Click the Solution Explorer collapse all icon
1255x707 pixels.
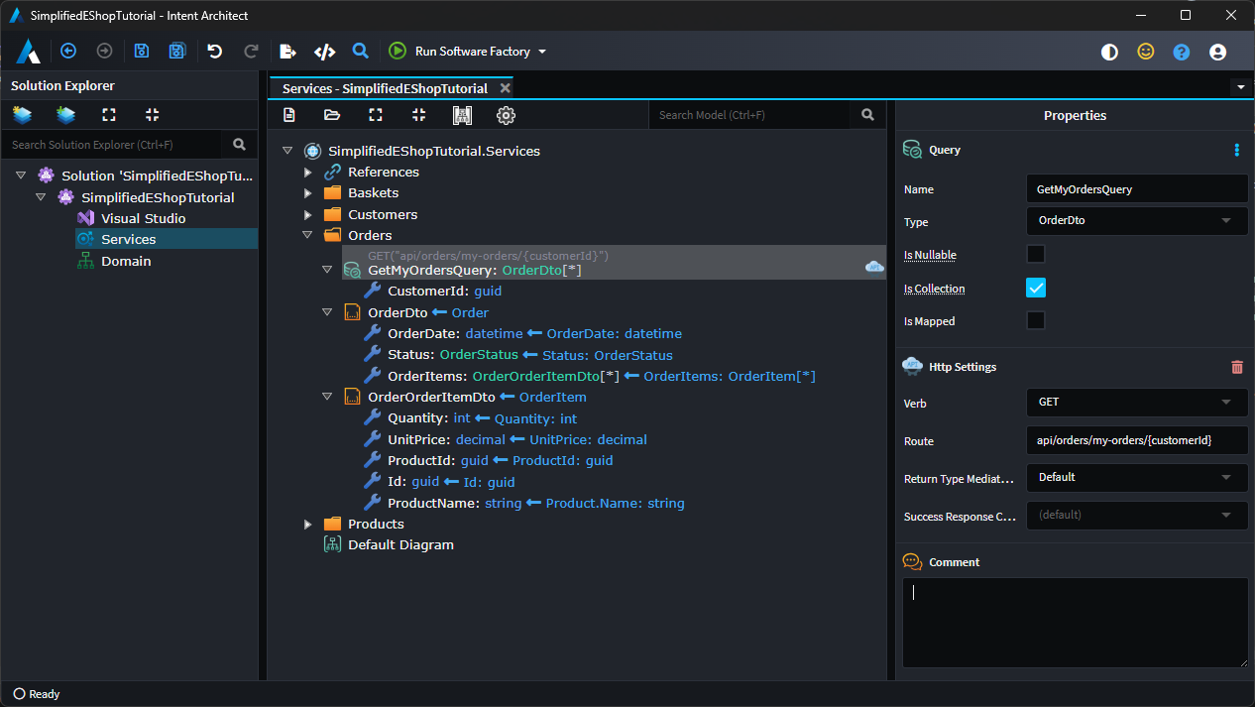[x=152, y=115]
